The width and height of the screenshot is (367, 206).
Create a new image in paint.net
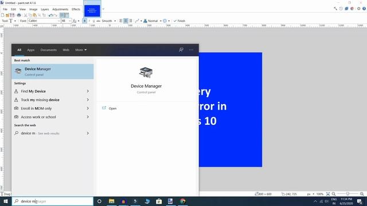(2, 15)
